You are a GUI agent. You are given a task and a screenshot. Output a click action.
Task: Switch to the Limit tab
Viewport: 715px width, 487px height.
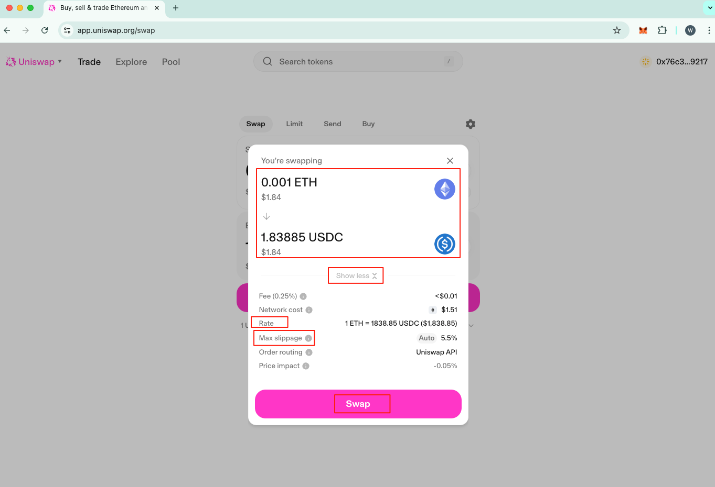tap(294, 124)
